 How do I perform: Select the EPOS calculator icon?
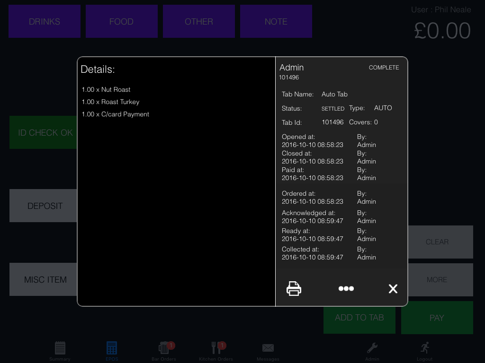coord(112,350)
